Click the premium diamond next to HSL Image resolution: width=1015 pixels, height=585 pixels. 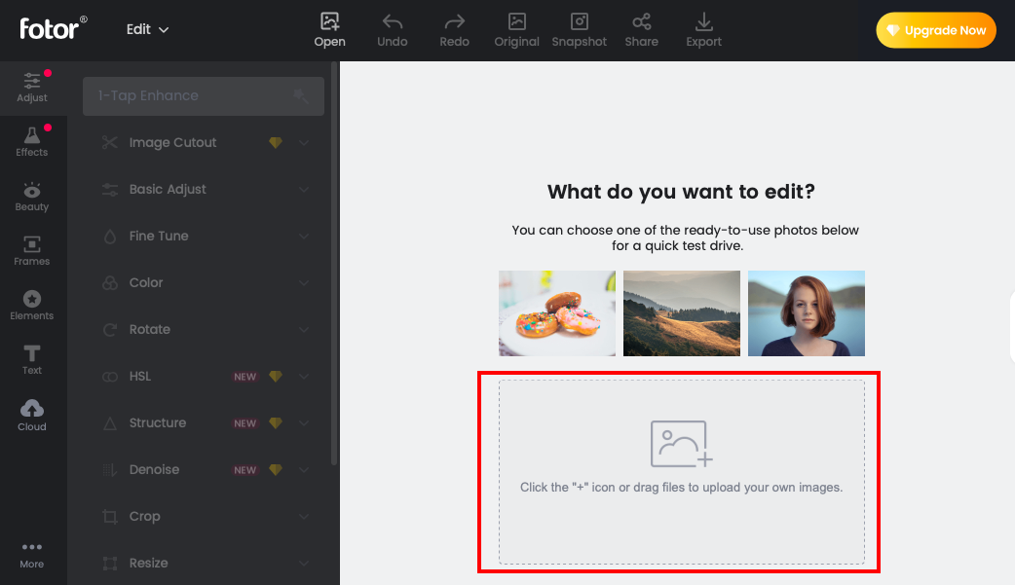click(276, 376)
